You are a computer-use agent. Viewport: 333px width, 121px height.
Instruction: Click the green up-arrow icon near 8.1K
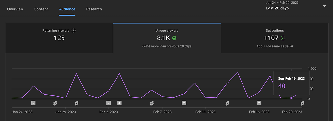[x=174, y=38]
